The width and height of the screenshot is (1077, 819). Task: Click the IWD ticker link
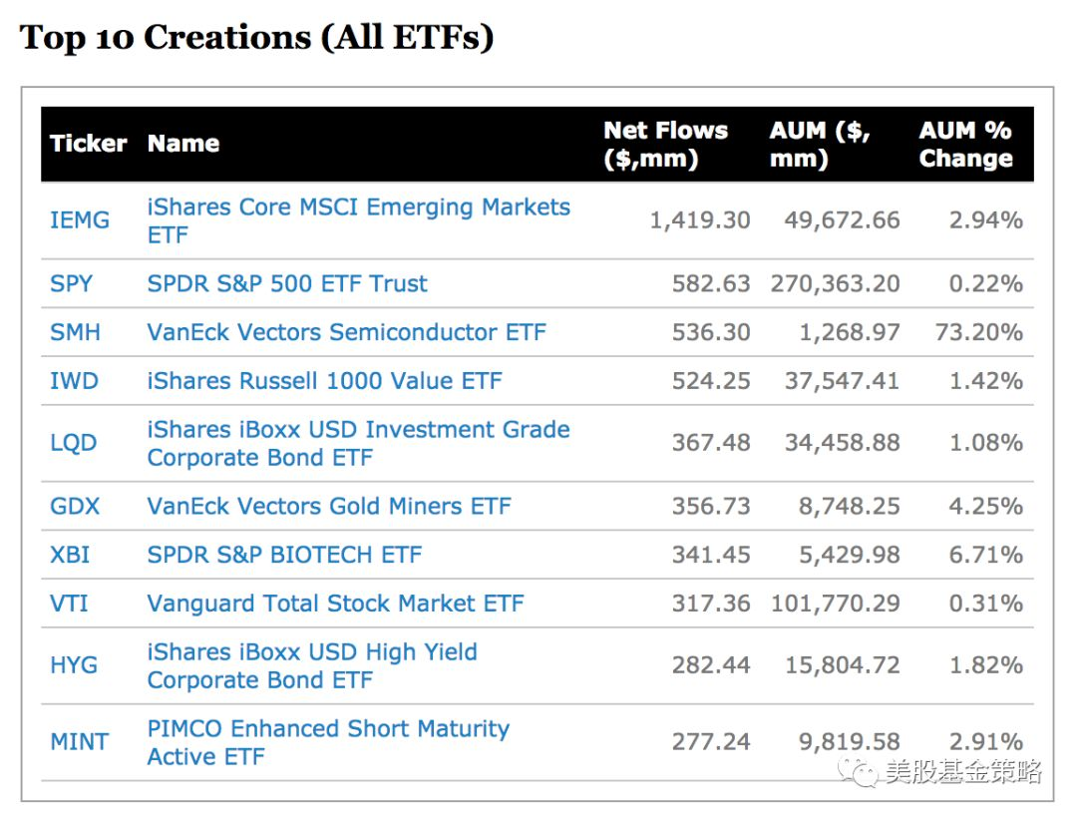click(x=74, y=381)
